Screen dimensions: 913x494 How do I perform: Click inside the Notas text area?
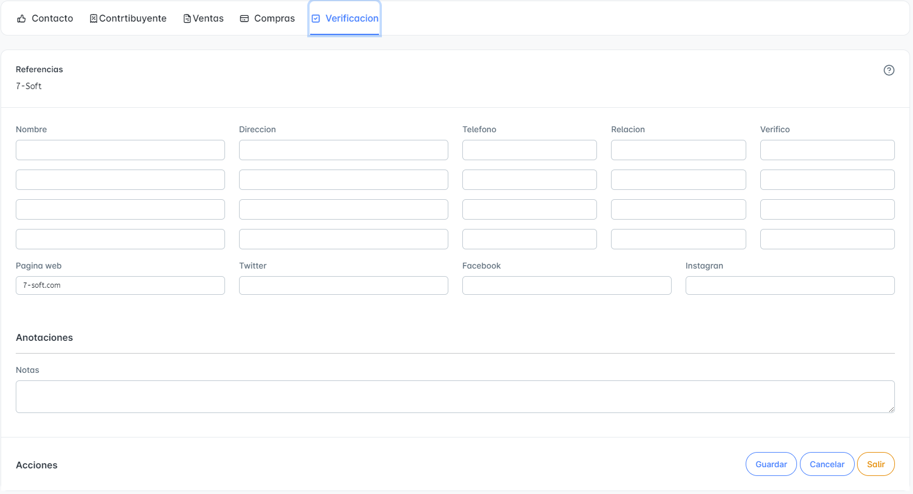pos(455,397)
